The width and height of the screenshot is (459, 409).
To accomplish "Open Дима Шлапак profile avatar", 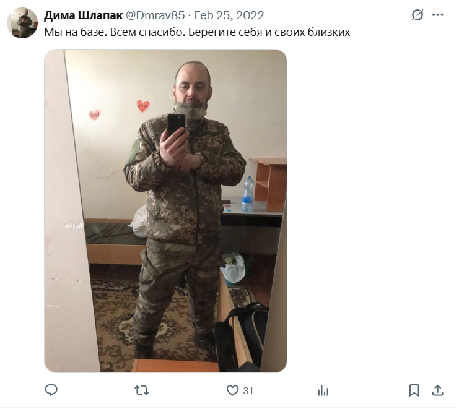I will (22, 23).
